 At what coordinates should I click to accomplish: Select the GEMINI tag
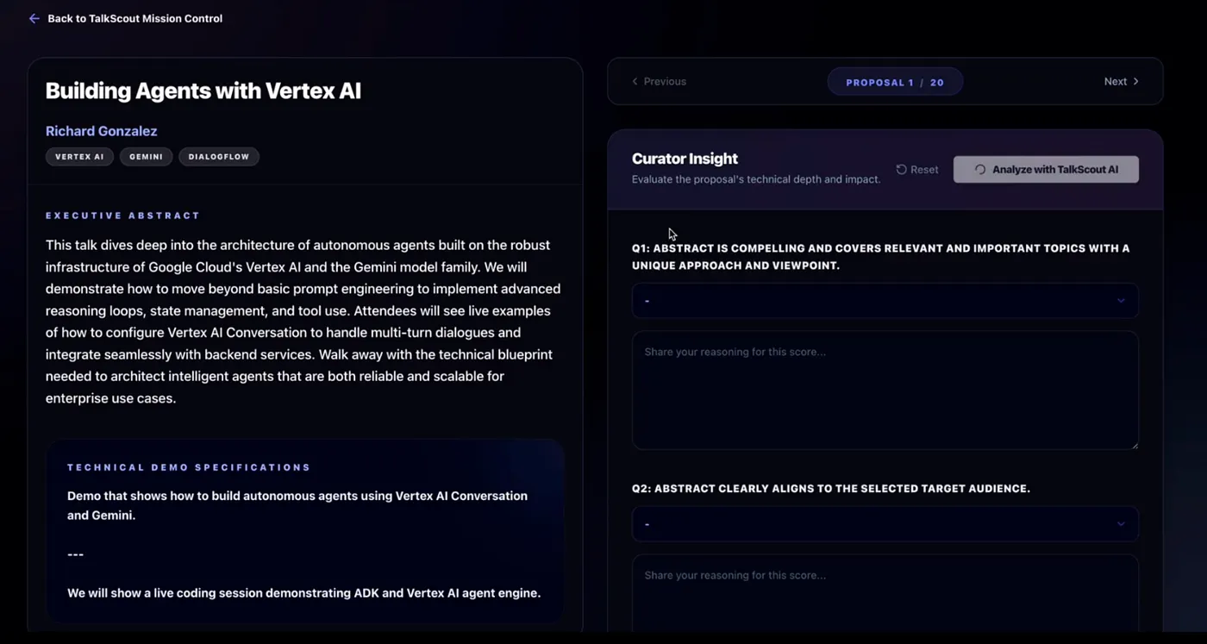(146, 157)
